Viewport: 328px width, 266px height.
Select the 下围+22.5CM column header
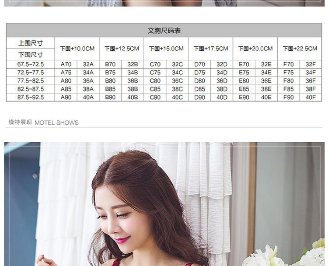300,49
